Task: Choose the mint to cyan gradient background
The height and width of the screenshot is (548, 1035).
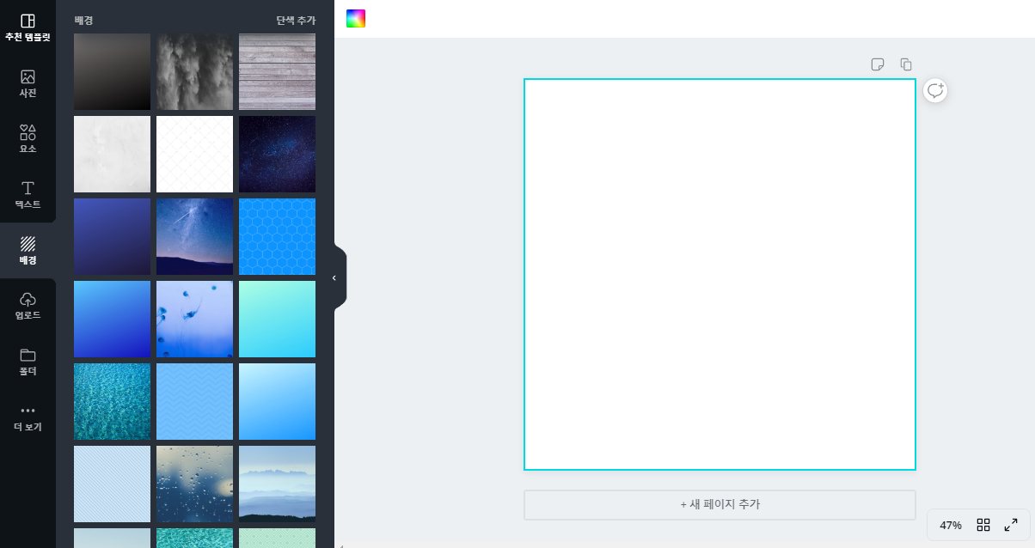Action: [x=277, y=319]
